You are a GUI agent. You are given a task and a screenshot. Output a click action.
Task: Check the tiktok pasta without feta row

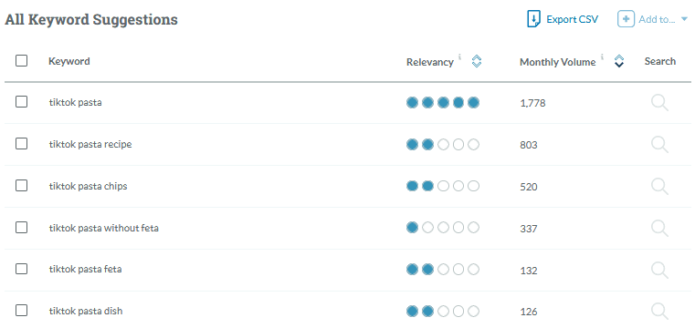pyautogui.click(x=21, y=227)
